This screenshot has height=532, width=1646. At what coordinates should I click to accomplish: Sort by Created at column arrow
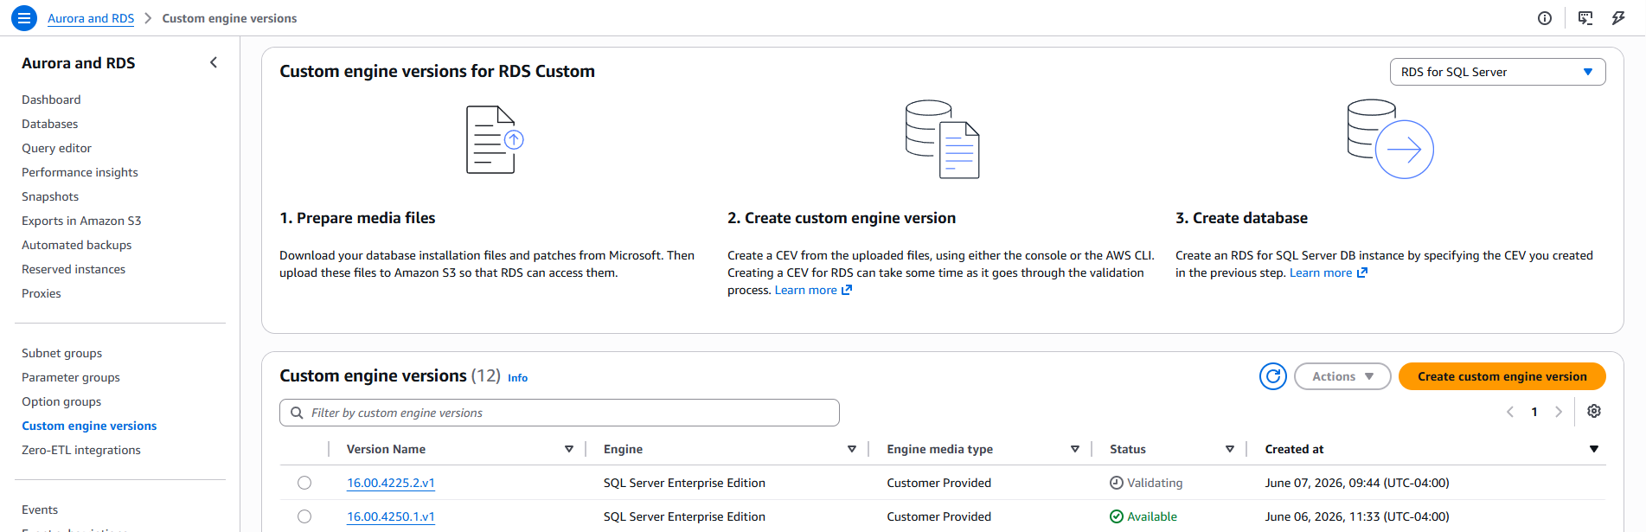[x=1594, y=449]
